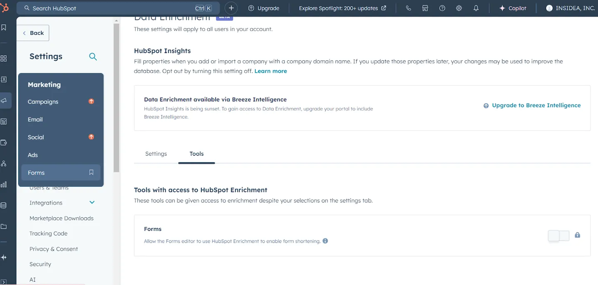Screen dimensions: 598x285
Task: Select Email in Marketing menu
Action: click(x=61, y=119)
